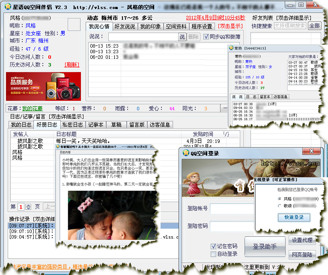Image resolution: width=328 pixels, height=275 pixels.
Task: Click the photo of children in the blog post
Action: pyautogui.click(x=113, y=215)
